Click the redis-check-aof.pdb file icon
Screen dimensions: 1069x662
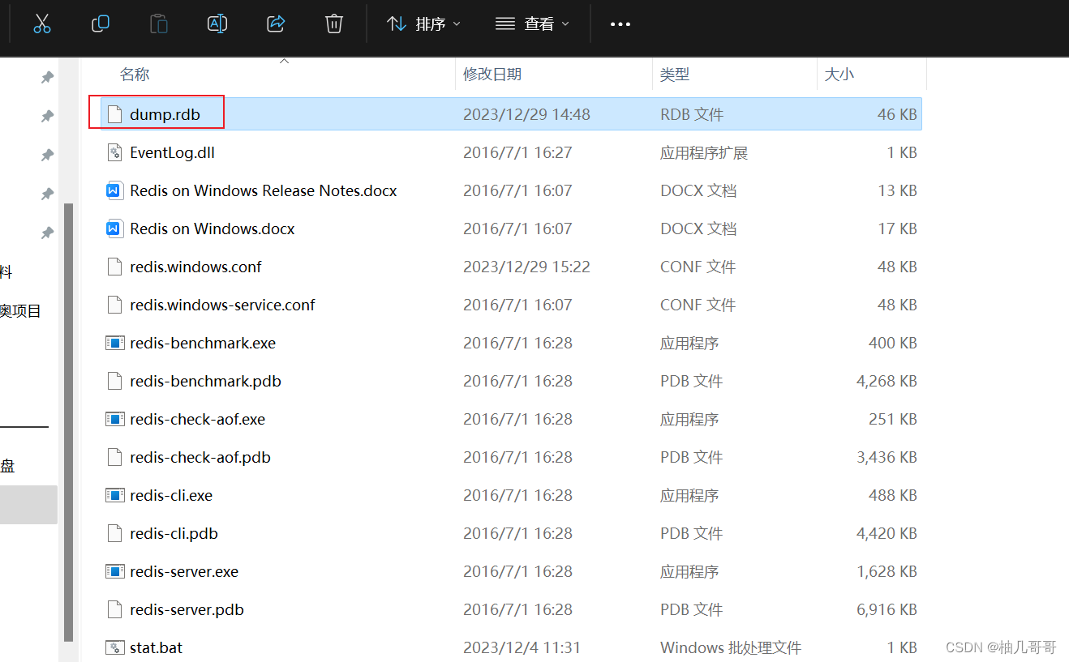pos(114,457)
